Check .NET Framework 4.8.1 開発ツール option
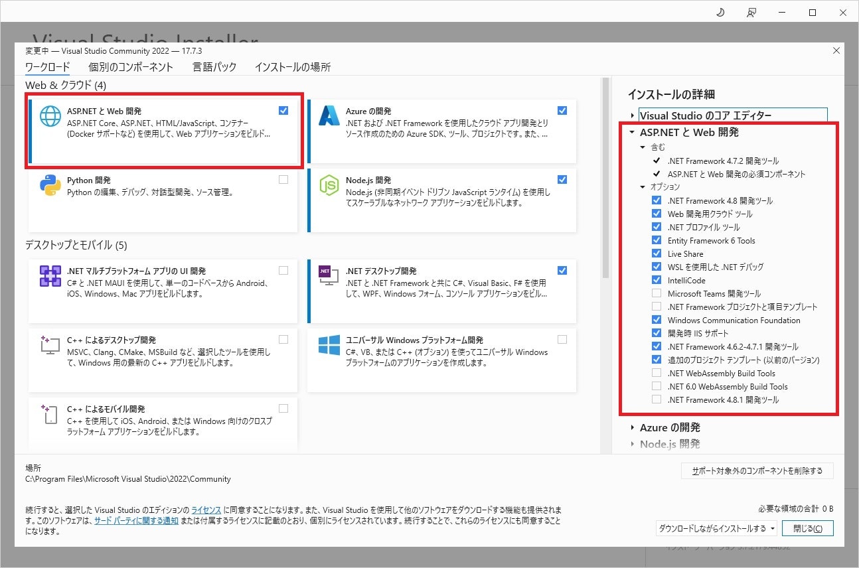Image resolution: width=859 pixels, height=568 pixels. coord(657,399)
